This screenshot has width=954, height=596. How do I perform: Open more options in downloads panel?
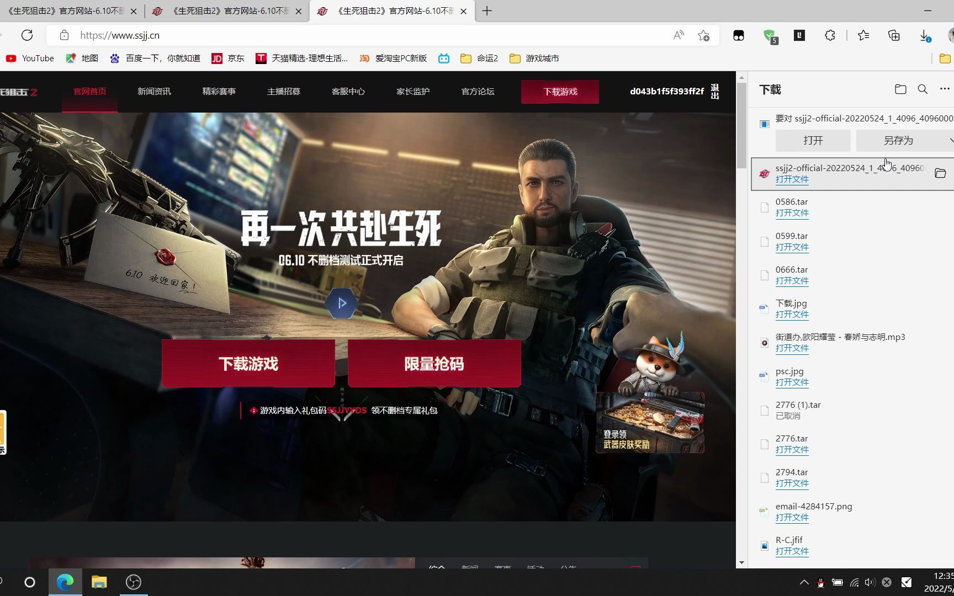coord(945,89)
